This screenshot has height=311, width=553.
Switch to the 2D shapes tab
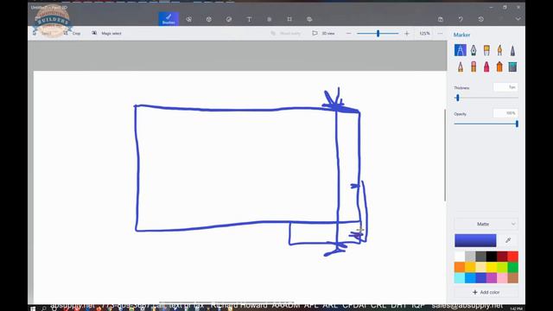[188, 19]
